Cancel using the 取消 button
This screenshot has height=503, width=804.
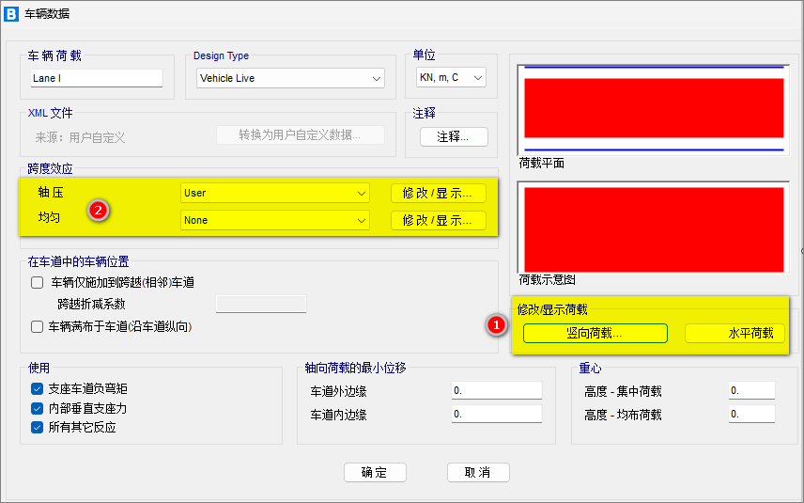[x=478, y=472]
